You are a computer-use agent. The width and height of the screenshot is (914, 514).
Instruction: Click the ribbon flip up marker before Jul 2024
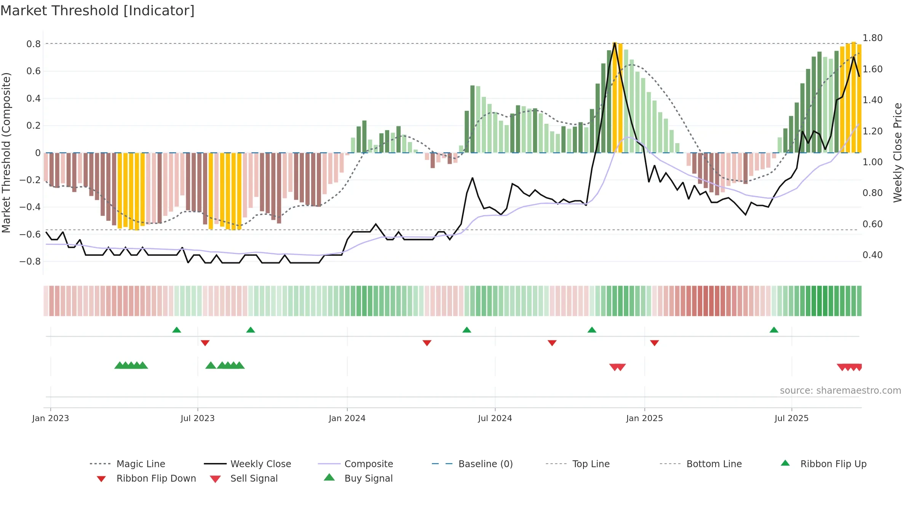click(467, 330)
